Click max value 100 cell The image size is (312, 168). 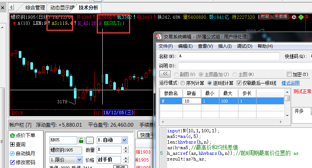coord(229,101)
